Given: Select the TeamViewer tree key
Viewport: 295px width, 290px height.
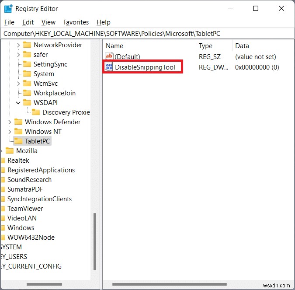Looking at the screenshot, I should (25, 209).
